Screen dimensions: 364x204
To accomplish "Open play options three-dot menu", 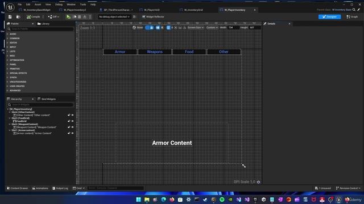I will (x=90, y=16).
